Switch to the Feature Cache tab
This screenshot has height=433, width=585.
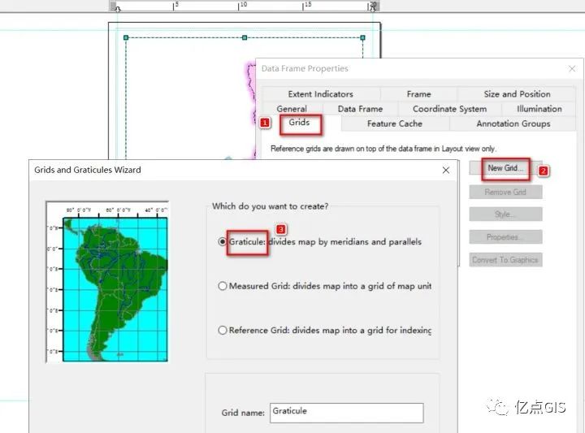(395, 123)
